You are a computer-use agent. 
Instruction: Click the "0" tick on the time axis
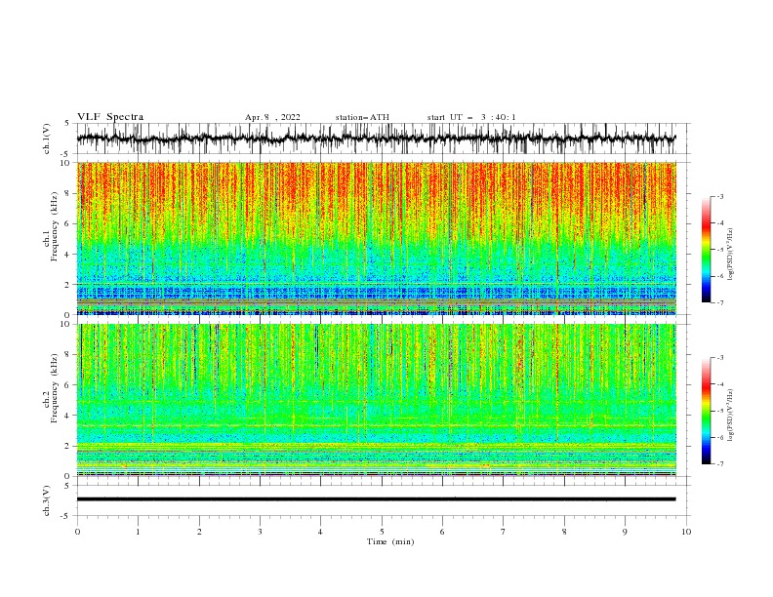point(77,532)
